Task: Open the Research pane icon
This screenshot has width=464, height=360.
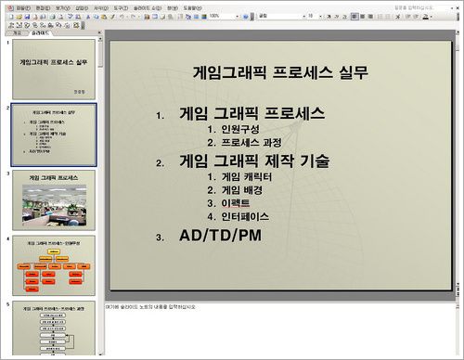Action: pos(78,17)
